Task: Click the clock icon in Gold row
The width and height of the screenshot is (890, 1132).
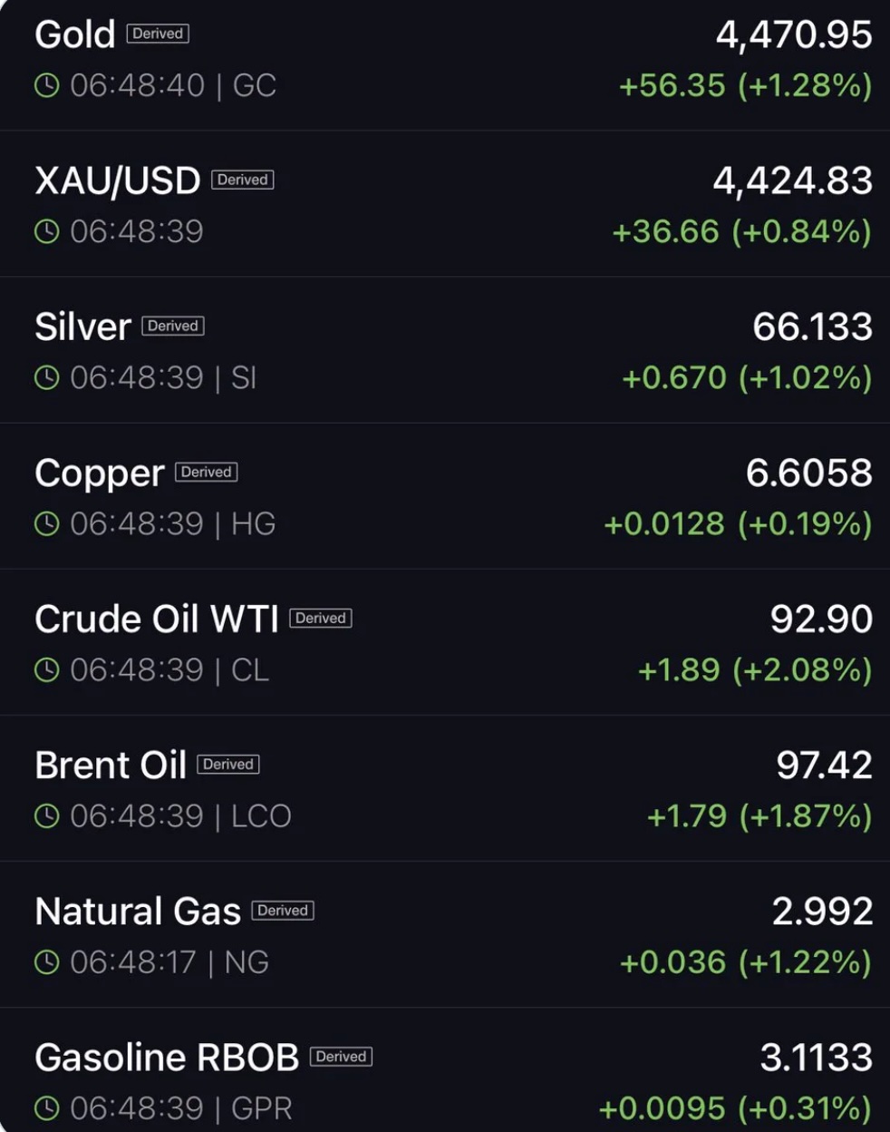Action: tap(47, 85)
